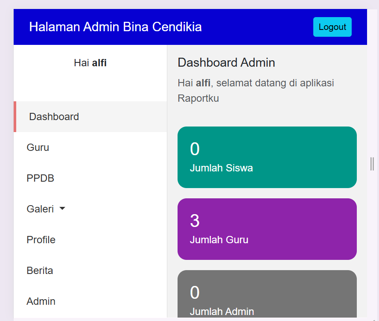Click the vertical resize handle at right edge
The image size is (379, 321).
(x=372, y=164)
